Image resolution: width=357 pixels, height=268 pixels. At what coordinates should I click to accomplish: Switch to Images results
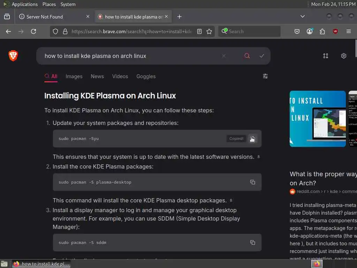[x=74, y=76]
